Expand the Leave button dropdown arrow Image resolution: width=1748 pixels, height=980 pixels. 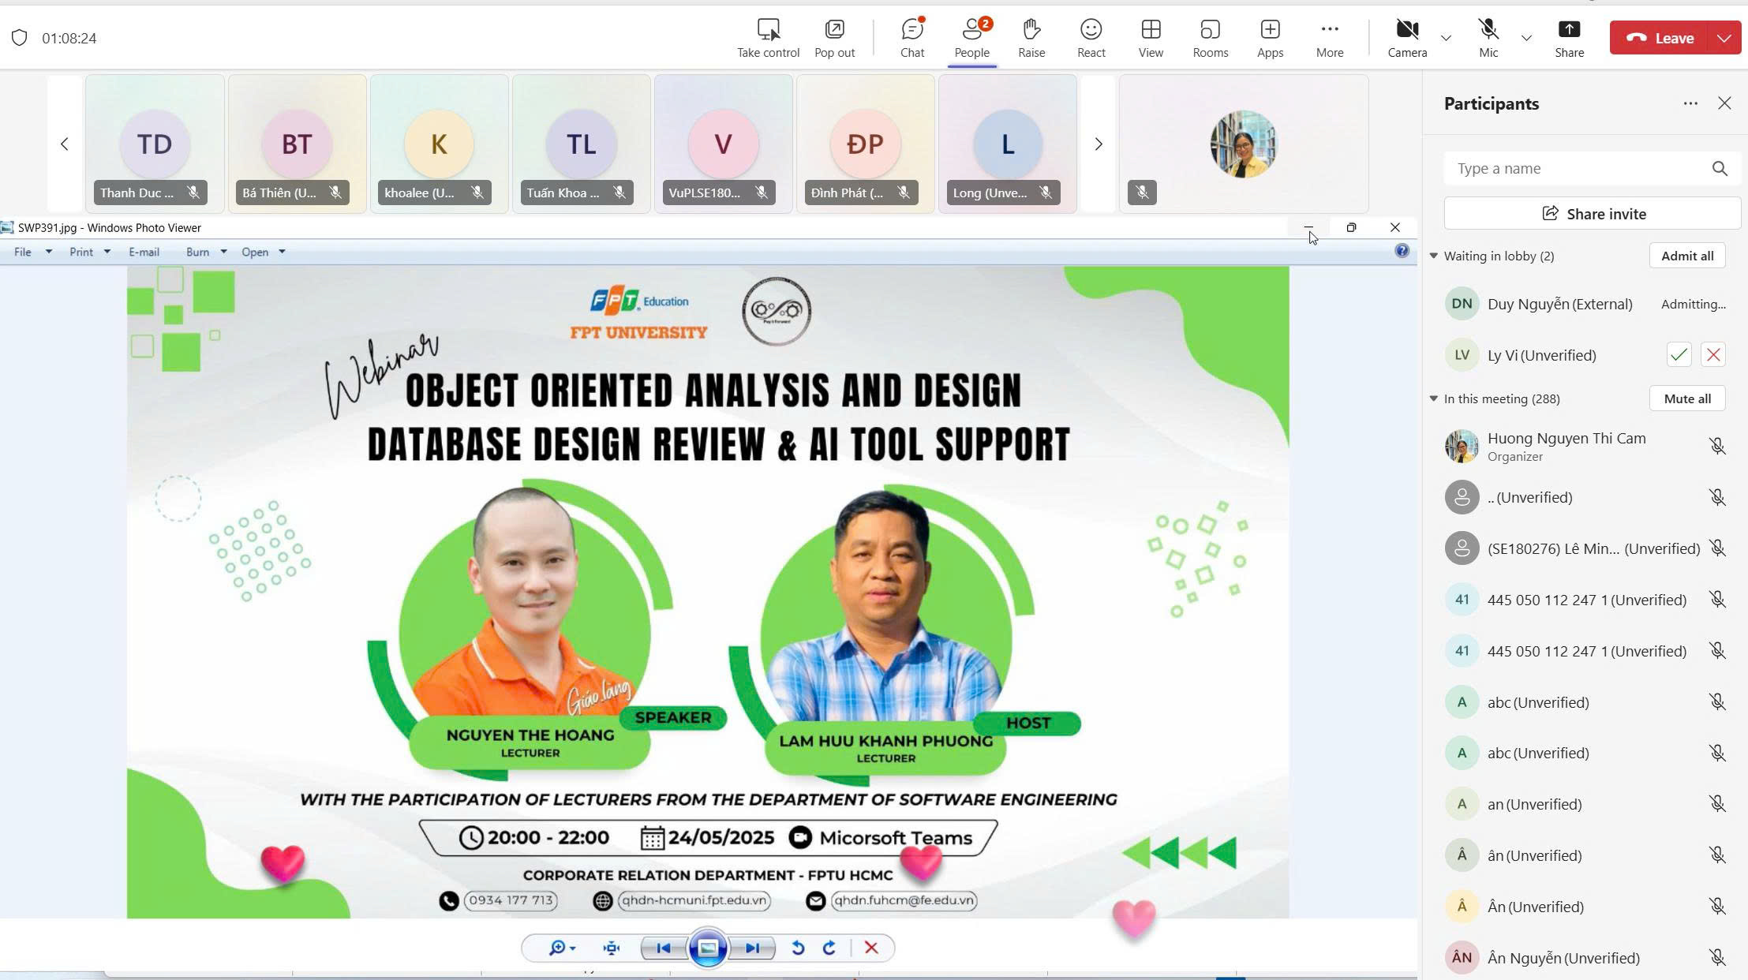1724,38
